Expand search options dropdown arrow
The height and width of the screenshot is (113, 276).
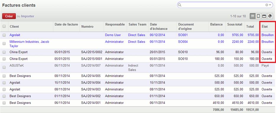coord(270,5)
